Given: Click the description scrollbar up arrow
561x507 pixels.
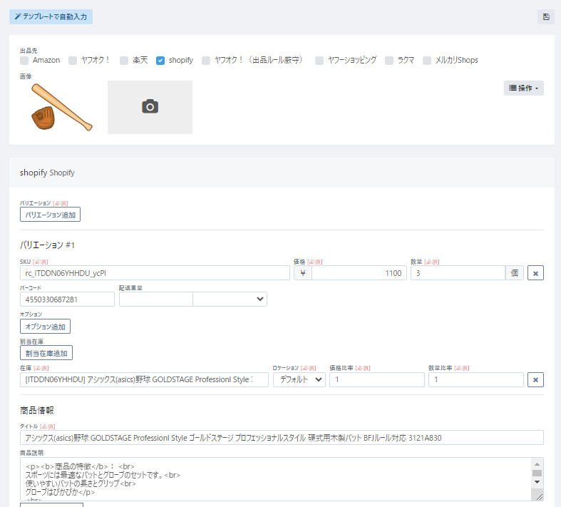Looking at the screenshot, I should tap(537, 464).
